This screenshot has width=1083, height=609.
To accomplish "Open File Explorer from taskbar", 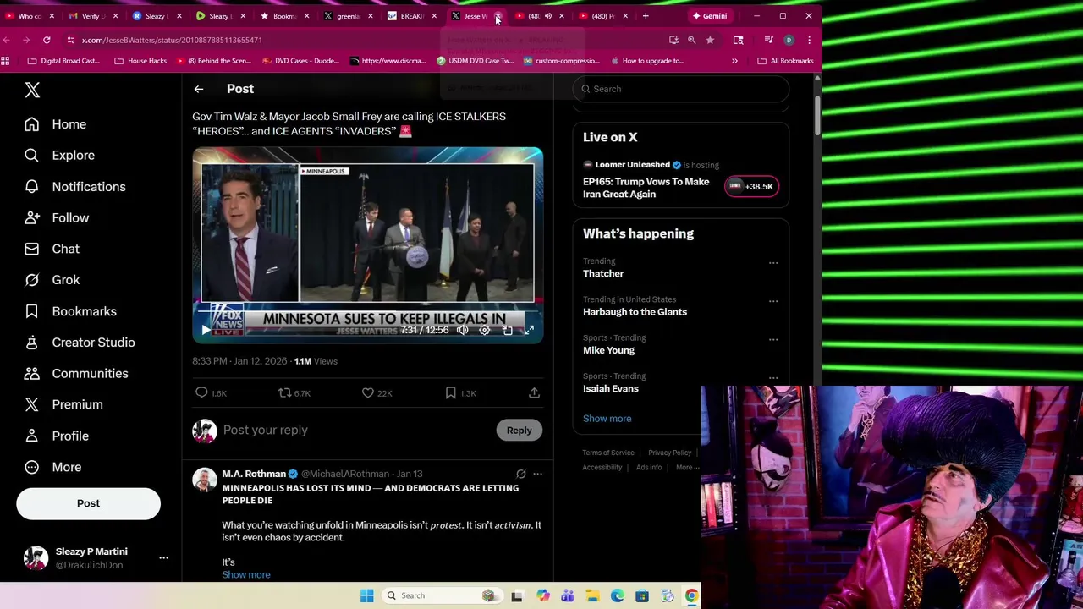I will [x=592, y=595].
